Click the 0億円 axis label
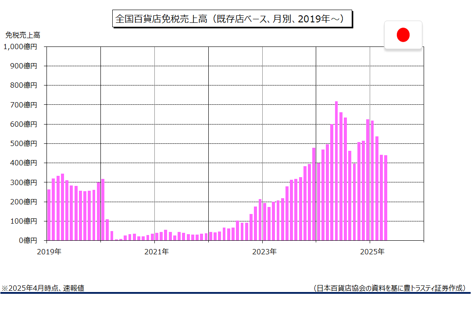Image resolution: width=471 pixels, height=310 pixels. click(28, 241)
